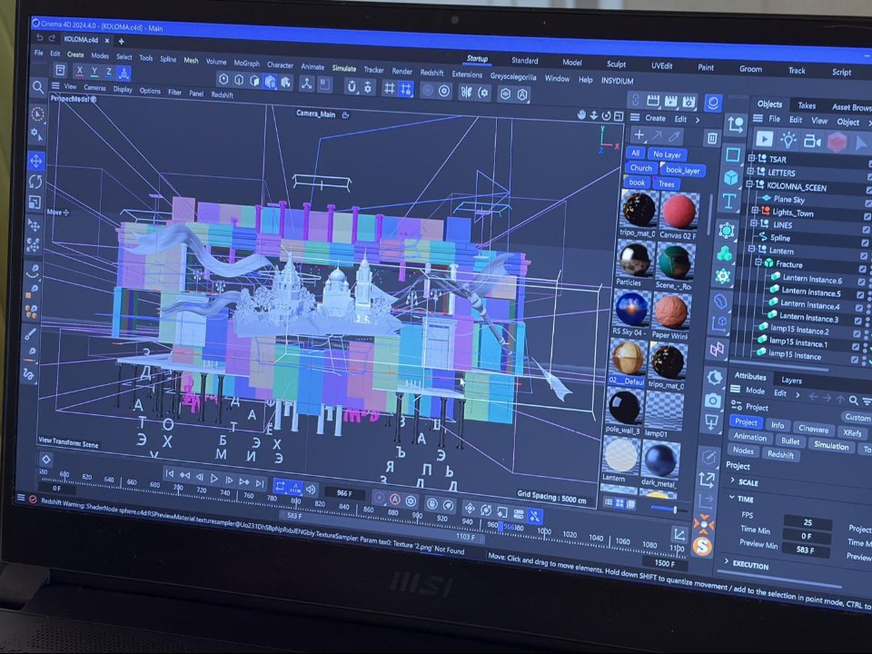
Task: Filter materials by Trees layer
Action: (x=666, y=184)
